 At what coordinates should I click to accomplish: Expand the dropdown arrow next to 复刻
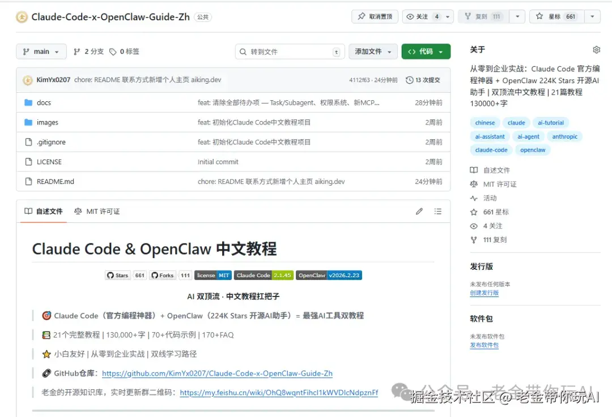[517, 17]
